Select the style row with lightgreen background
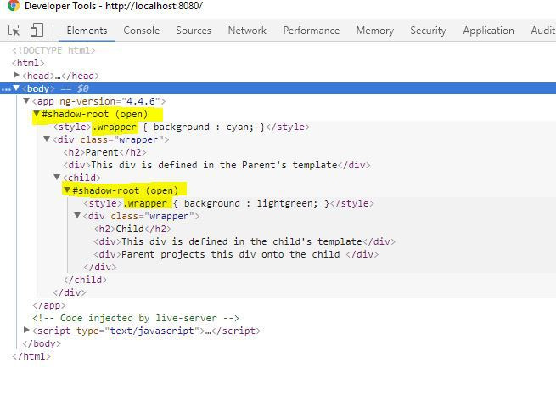Viewport: 556px width, 402px height. coord(228,203)
